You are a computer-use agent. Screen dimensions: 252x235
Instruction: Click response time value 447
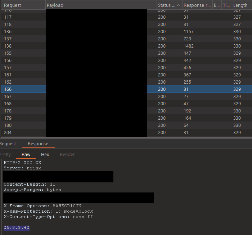point(187,53)
